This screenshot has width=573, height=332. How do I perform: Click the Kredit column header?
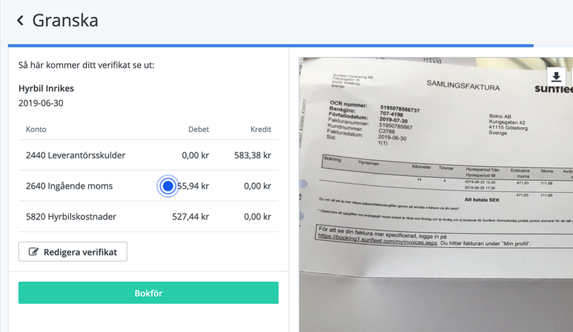coord(260,129)
